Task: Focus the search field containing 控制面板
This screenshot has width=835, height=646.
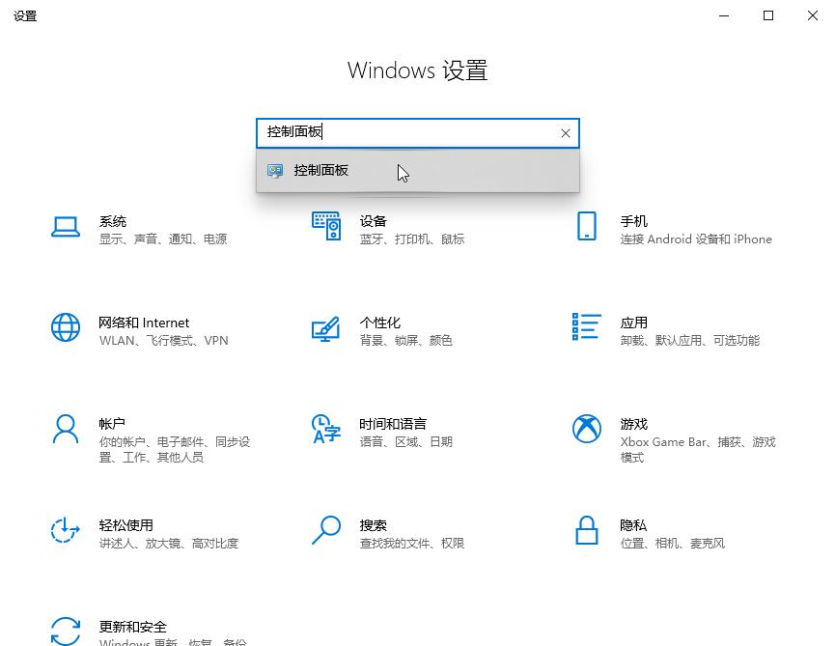Action: tap(418, 133)
